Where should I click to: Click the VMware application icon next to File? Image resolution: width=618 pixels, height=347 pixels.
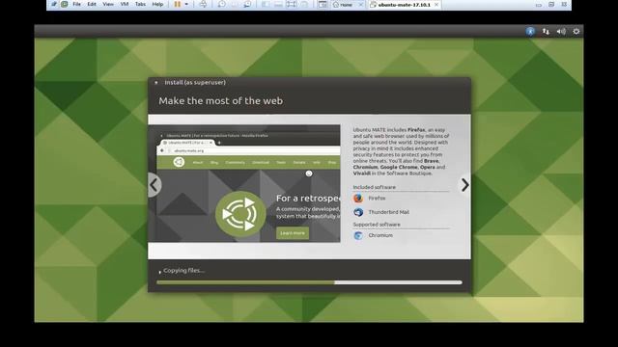65,4
